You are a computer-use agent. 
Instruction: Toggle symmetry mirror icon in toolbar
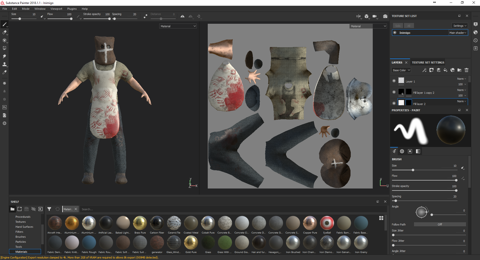[x=182, y=16]
